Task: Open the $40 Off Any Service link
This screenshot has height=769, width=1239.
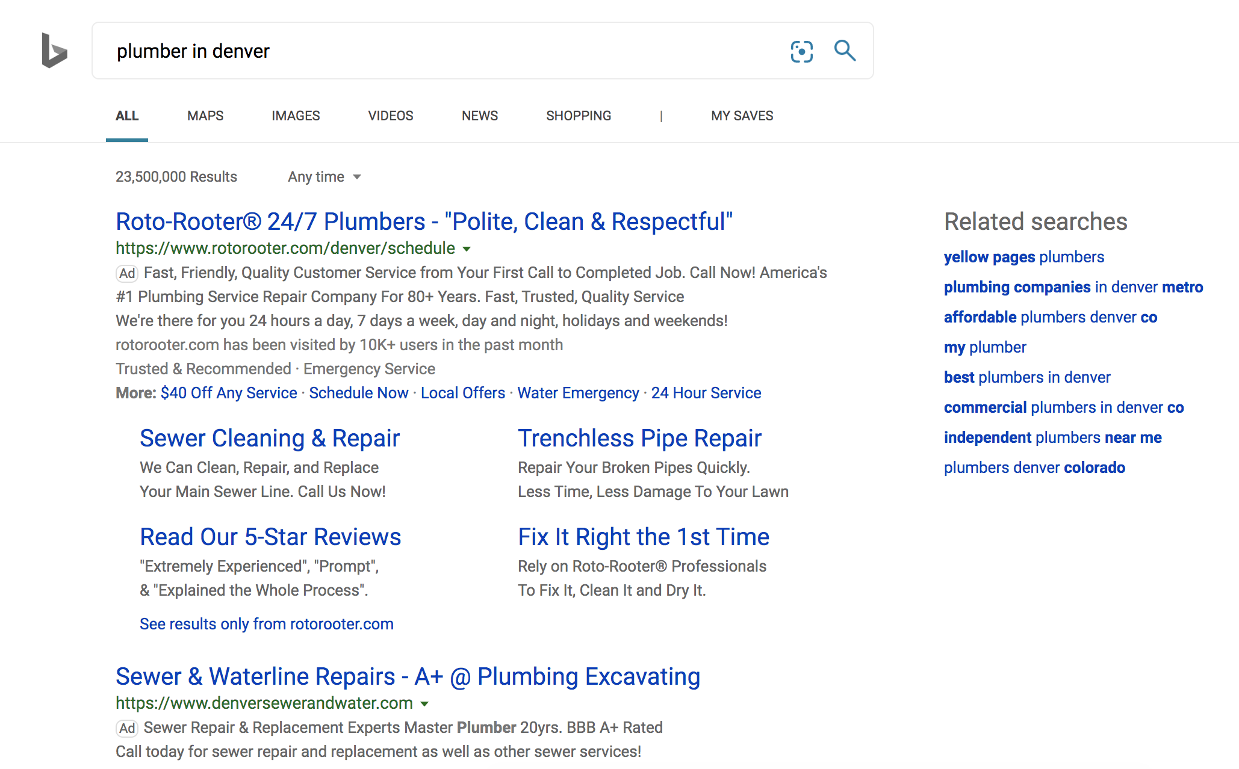Action: (229, 393)
